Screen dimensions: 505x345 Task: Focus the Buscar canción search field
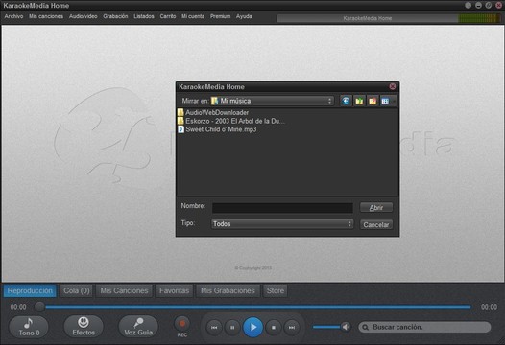(424, 328)
